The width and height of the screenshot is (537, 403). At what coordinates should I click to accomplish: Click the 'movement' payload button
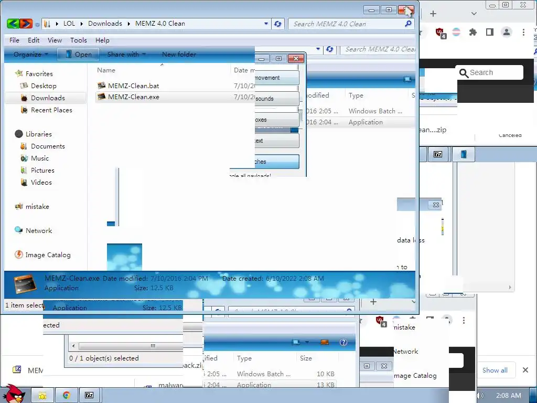(277, 78)
